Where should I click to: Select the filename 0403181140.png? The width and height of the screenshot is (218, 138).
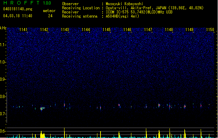click(x=18, y=9)
